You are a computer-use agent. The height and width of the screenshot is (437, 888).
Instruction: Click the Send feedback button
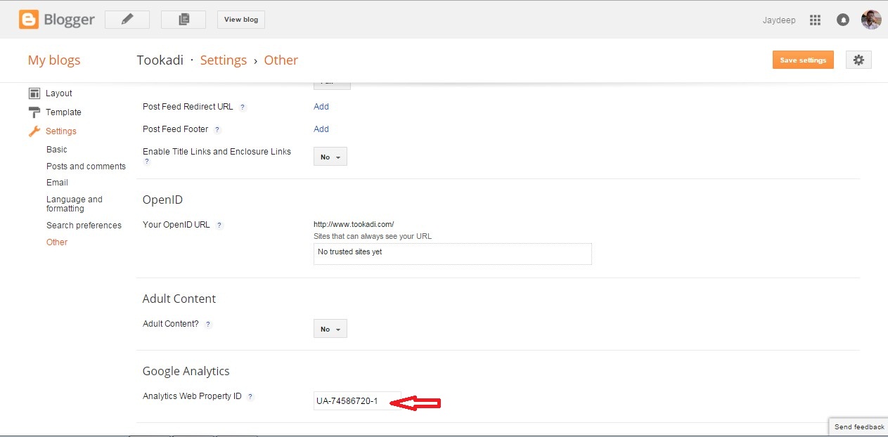click(858, 426)
